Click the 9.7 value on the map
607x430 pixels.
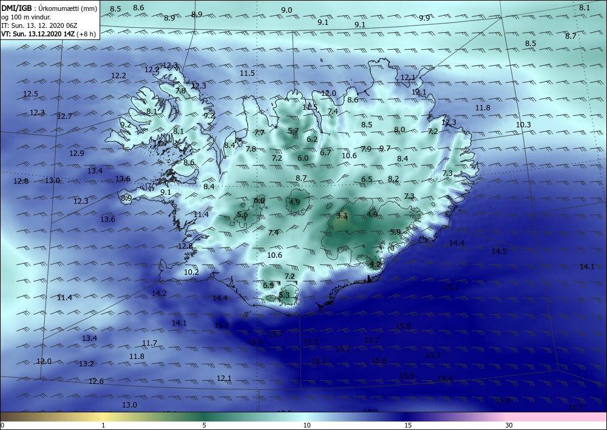pyautogui.click(x=385, y=148)
